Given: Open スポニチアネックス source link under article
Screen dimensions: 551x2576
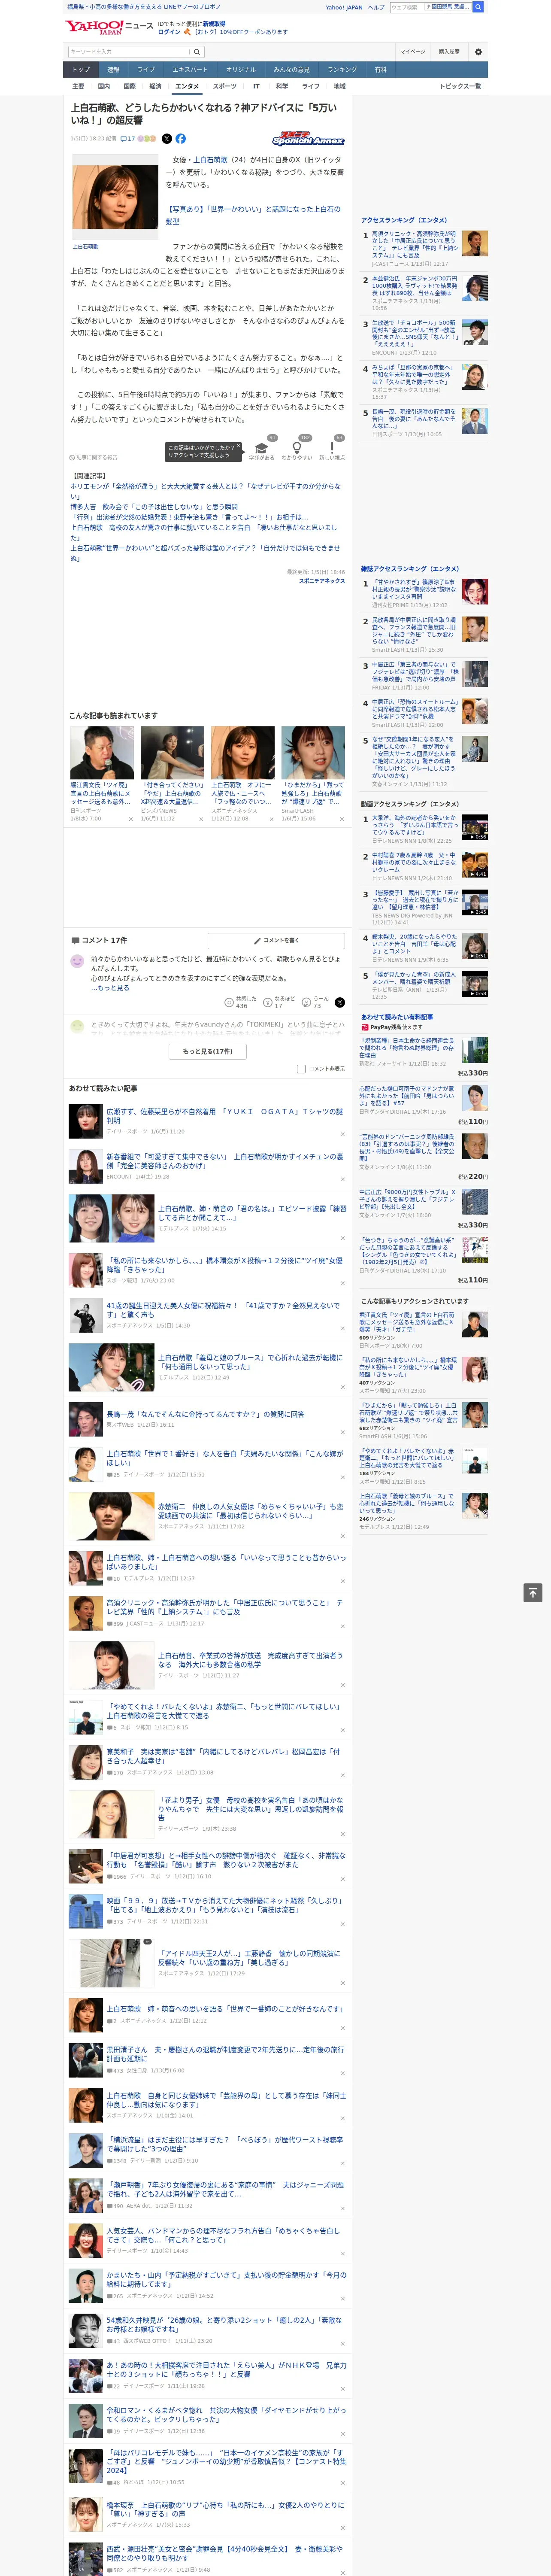Looking at the screenshot, I should click(x=322, y=580).
